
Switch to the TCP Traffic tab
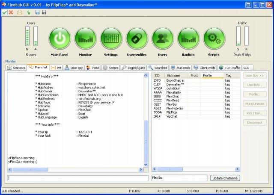click(229, 68)
